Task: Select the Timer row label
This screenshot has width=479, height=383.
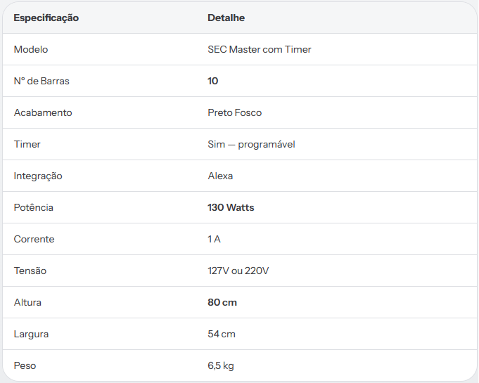Action: click(27, 144)
